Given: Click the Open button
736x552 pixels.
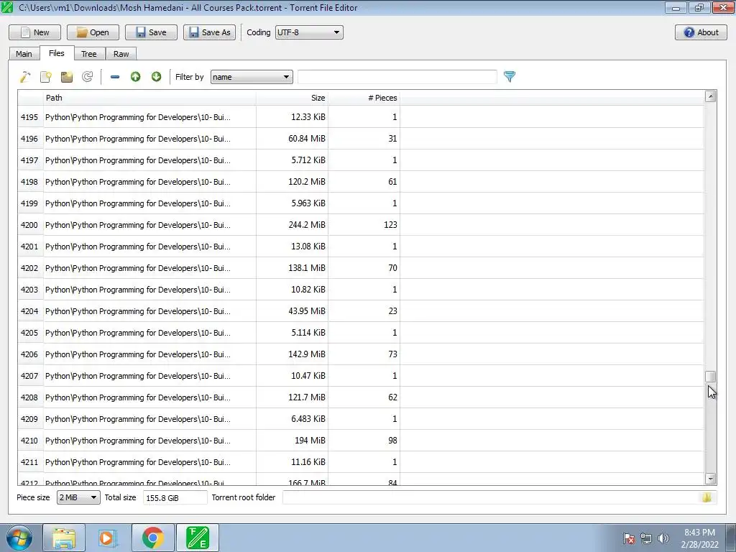Looking at the screenshot, I should click(93, 32).
